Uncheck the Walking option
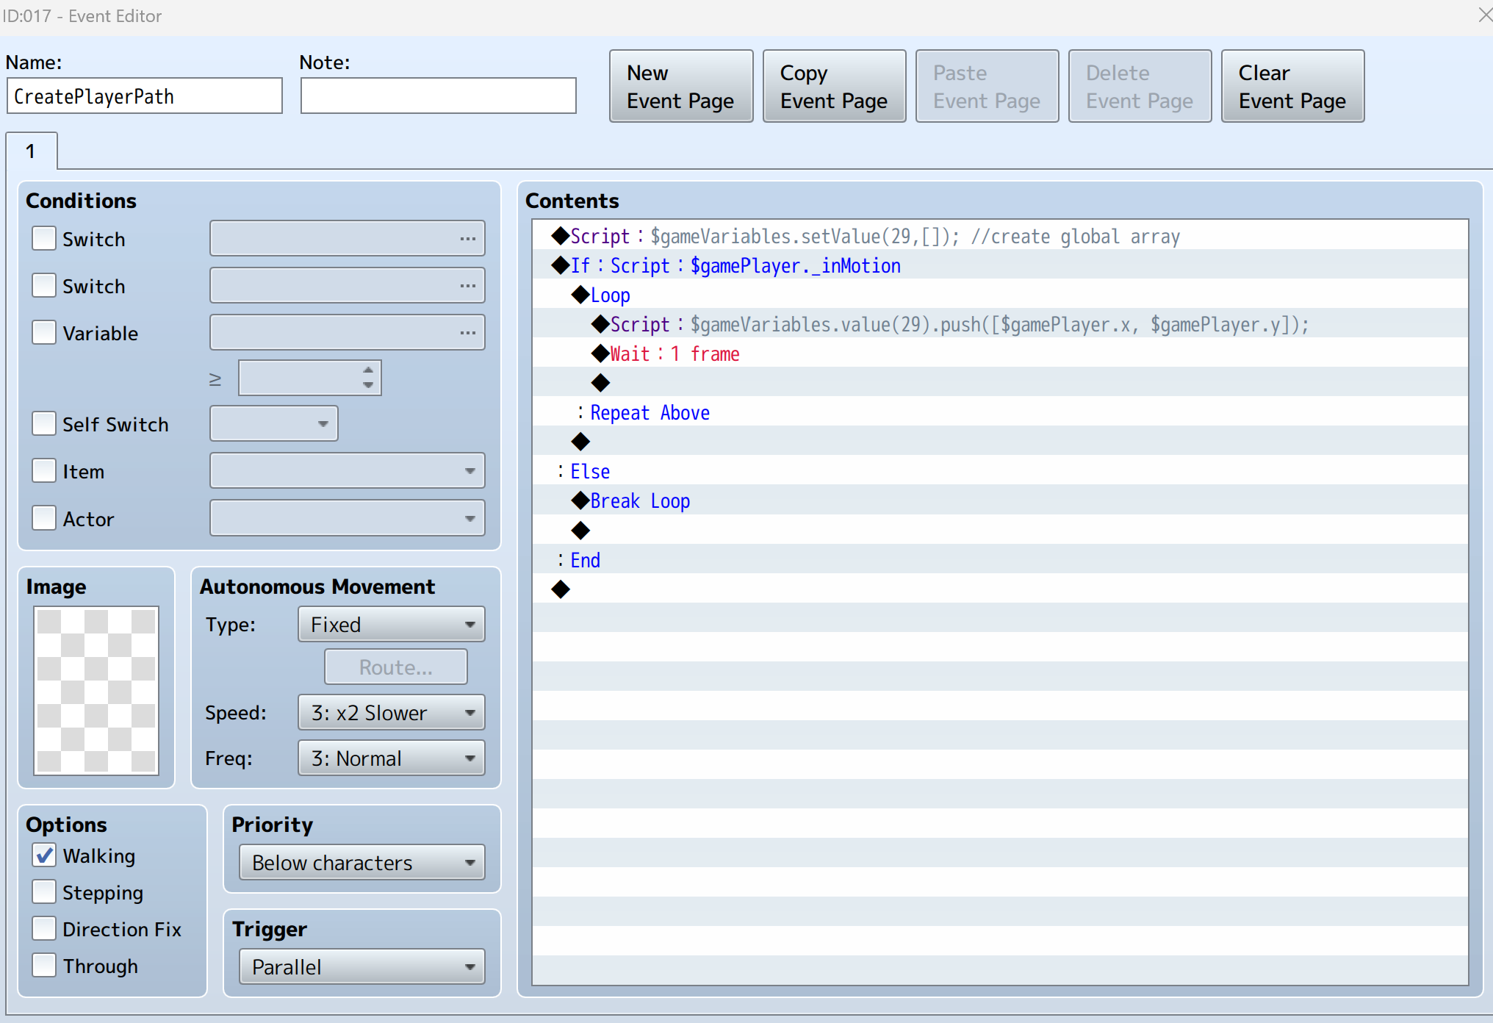The width and height of the screenshot is (1493, 1023). [44, 855]
